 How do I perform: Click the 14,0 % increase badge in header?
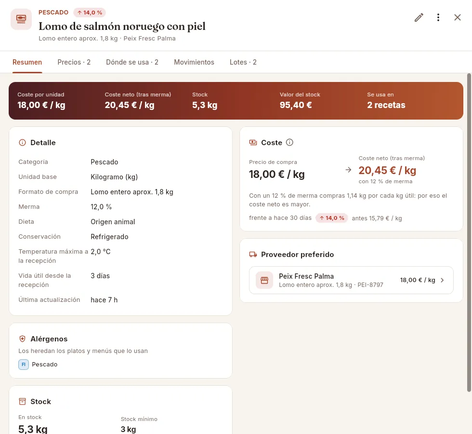[90, 13]
